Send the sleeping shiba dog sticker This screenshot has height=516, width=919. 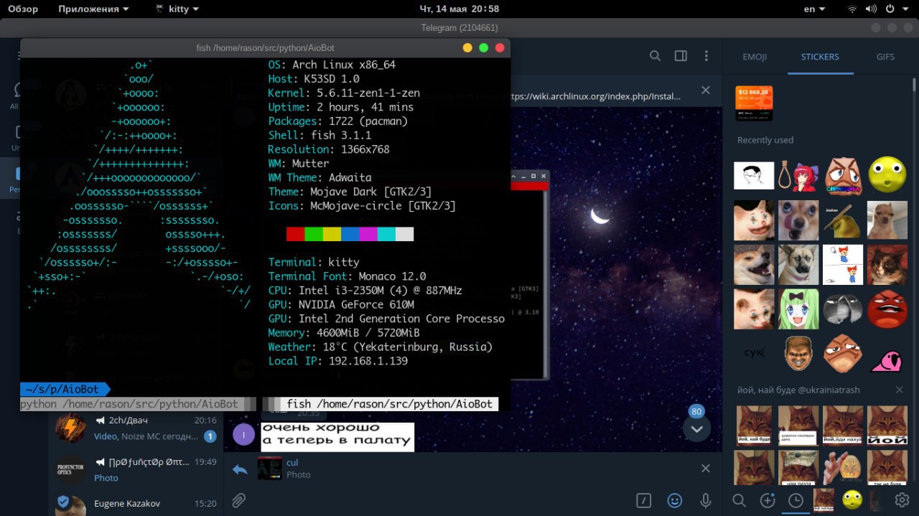click(x=754, y=264)
